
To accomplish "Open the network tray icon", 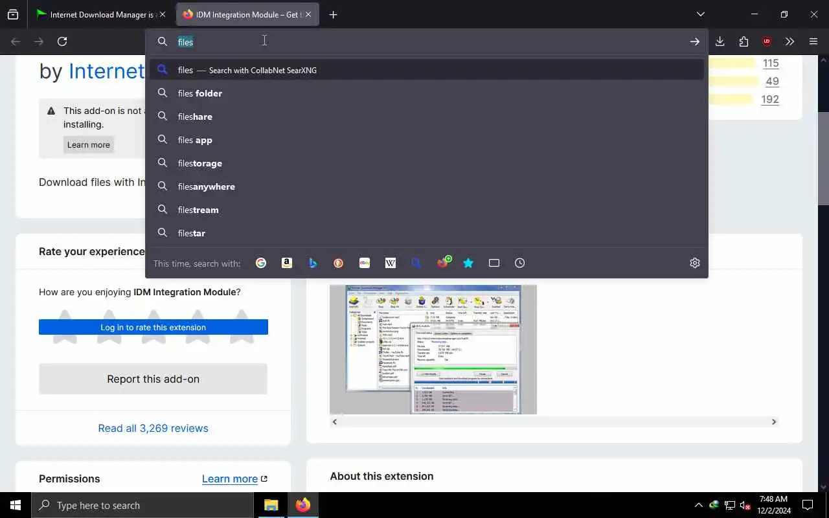I will click(x=729, y=505).
